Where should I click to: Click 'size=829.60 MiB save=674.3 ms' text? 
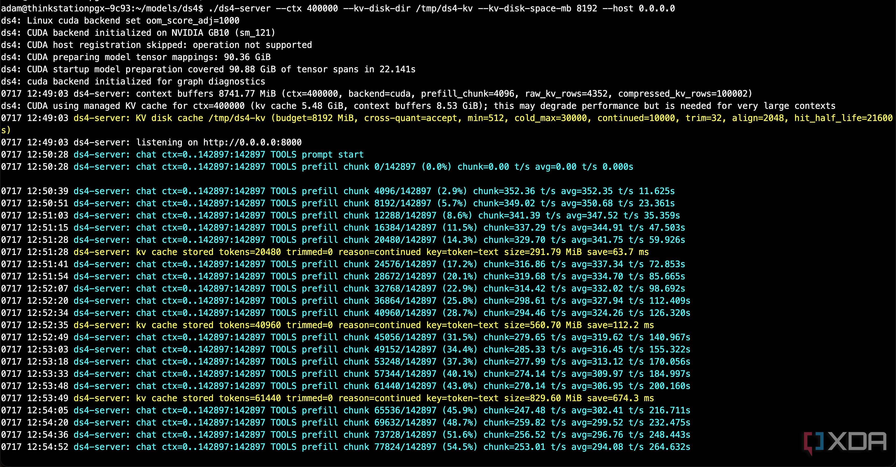tap(579, 398)
